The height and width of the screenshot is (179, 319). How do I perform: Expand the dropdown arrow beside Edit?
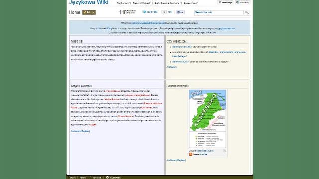(94, 12)
